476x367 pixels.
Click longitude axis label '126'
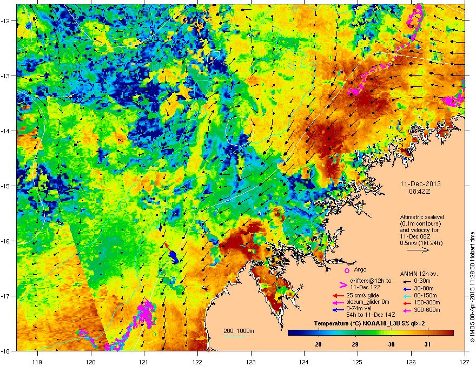[x=411, y=362]
